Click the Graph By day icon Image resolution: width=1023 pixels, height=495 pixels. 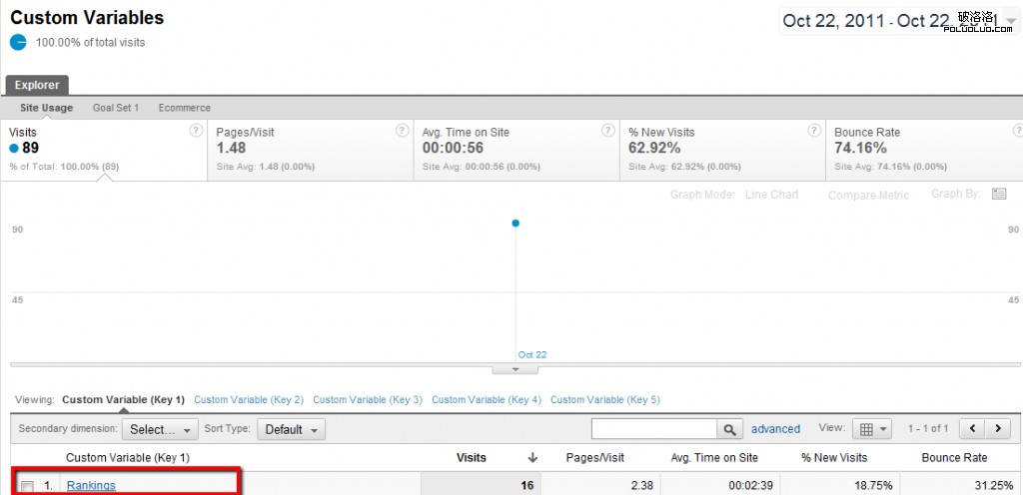[999, 194]
